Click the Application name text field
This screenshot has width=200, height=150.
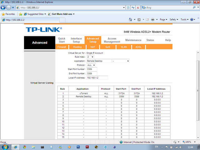click(x=99, y=61)
